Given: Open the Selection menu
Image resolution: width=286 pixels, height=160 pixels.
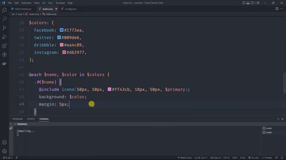Looking at the screenshot, I should [26, 3].
